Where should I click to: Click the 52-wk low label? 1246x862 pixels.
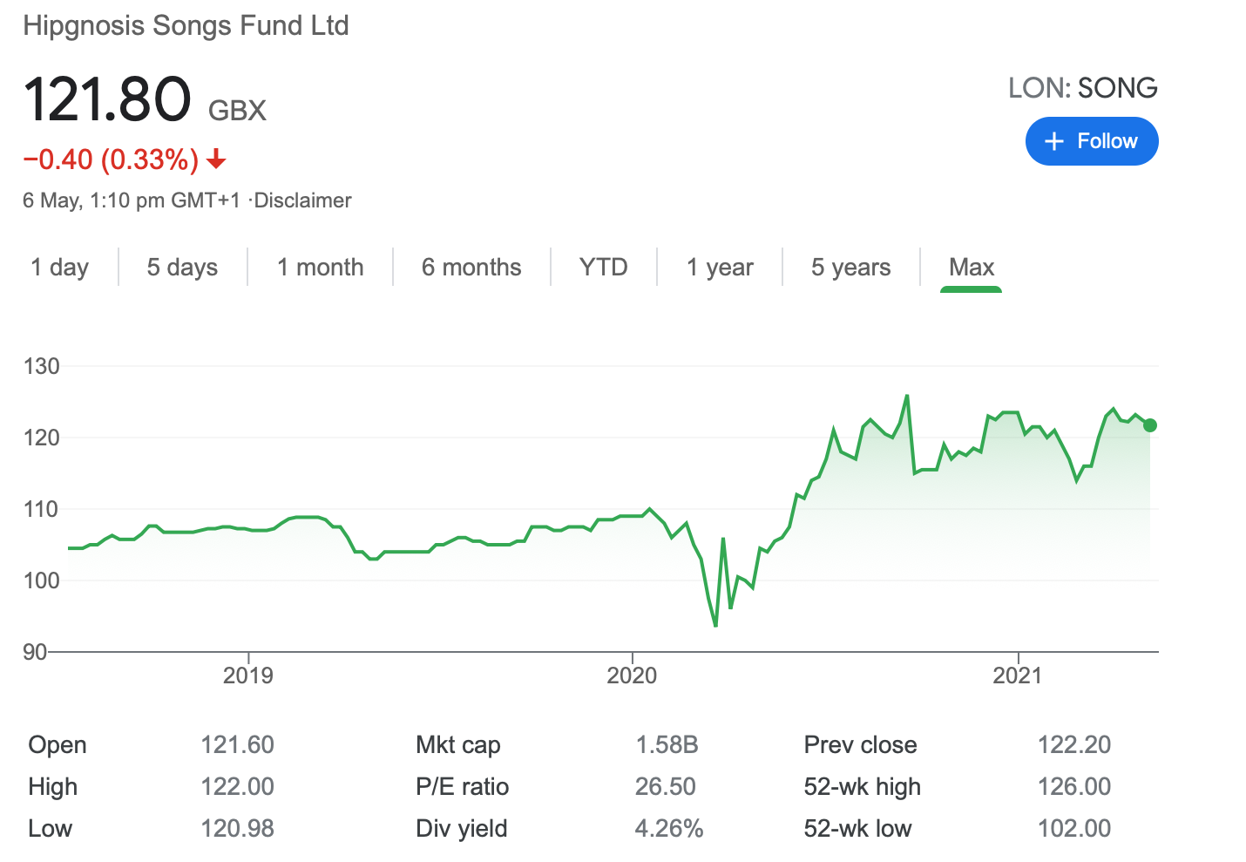coord(857,828)
